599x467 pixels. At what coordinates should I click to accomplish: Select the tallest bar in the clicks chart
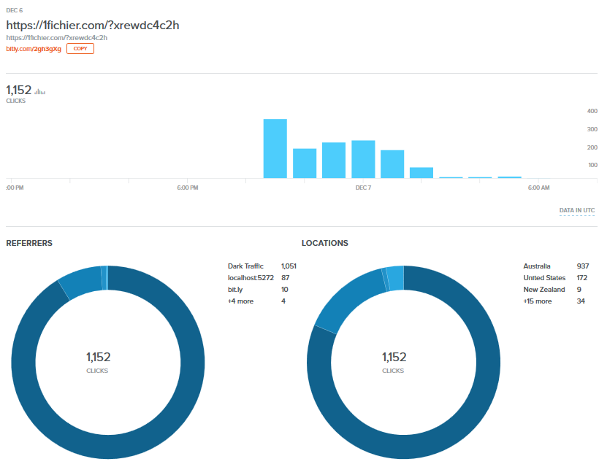point(275,148)
